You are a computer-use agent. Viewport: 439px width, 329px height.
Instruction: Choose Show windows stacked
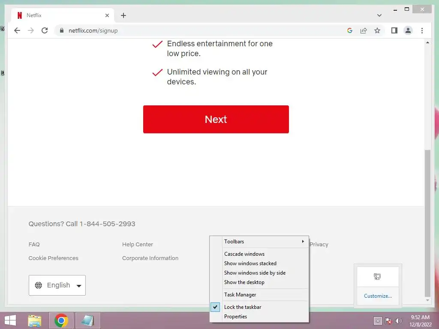coord(259,263)
